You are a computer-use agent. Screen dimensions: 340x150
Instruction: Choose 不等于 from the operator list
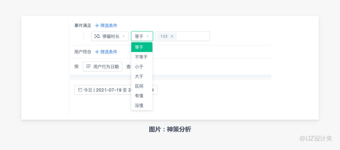pos(141,57)
